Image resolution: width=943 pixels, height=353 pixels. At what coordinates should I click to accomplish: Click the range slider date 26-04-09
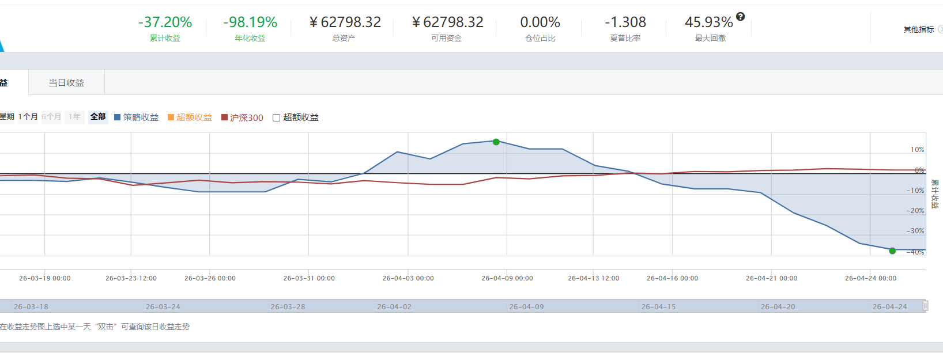pos(526,307)
